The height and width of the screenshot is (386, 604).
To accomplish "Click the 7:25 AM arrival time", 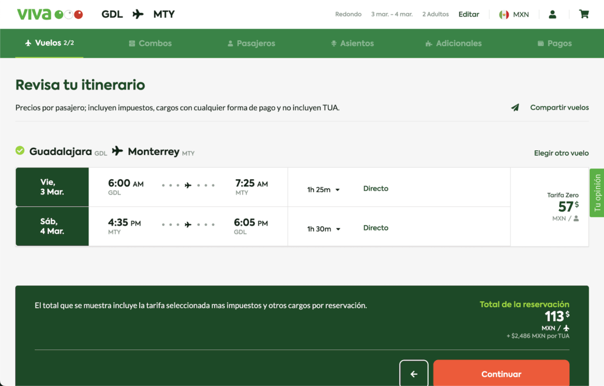I will [251, 183].
